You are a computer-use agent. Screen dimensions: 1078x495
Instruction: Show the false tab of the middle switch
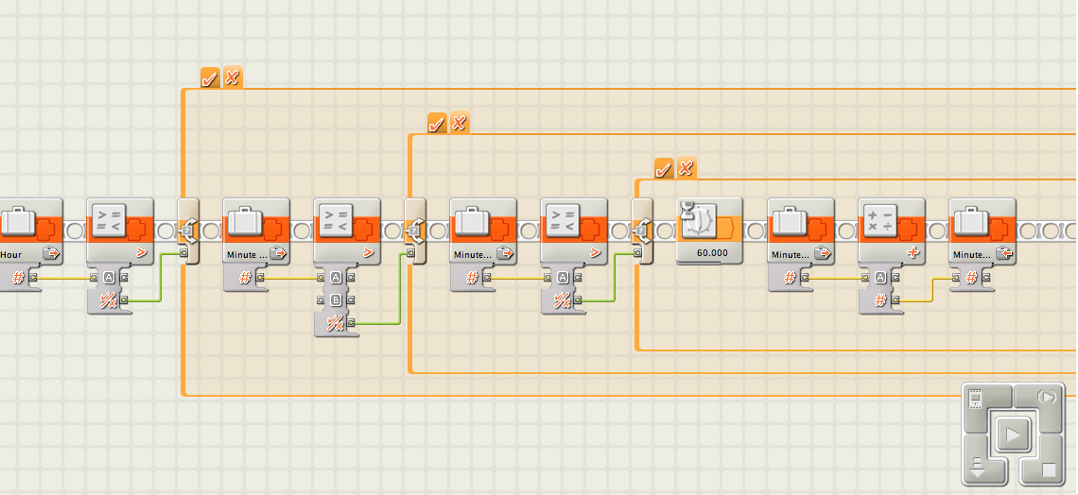(460, 123)
